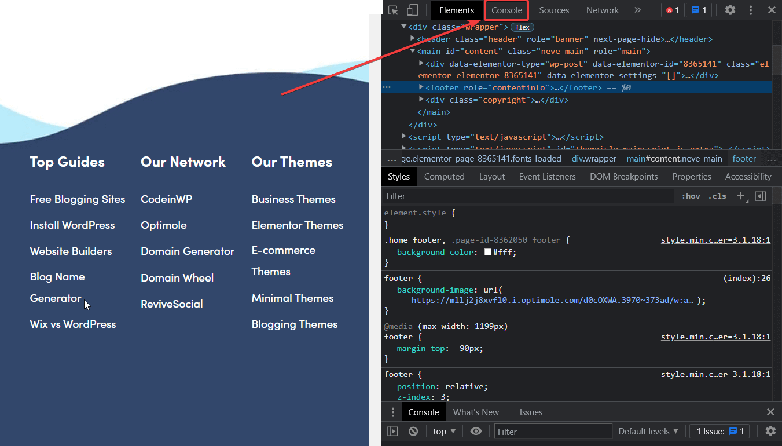
Task: Open the Default levels dropdown
Action: tap(648, 431)
